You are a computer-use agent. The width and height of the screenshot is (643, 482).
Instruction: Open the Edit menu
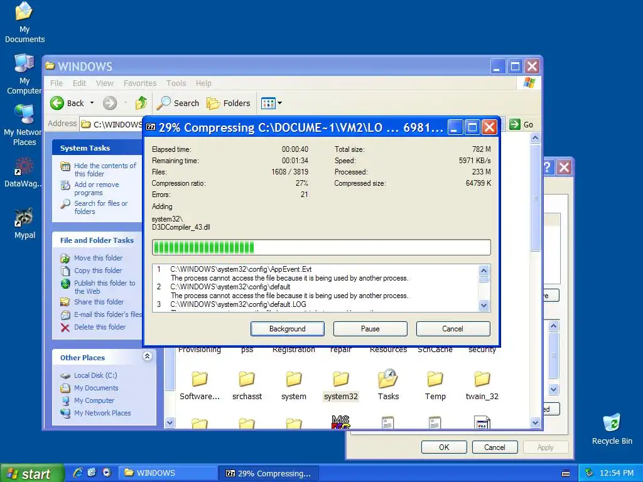(x=79, y=83)
